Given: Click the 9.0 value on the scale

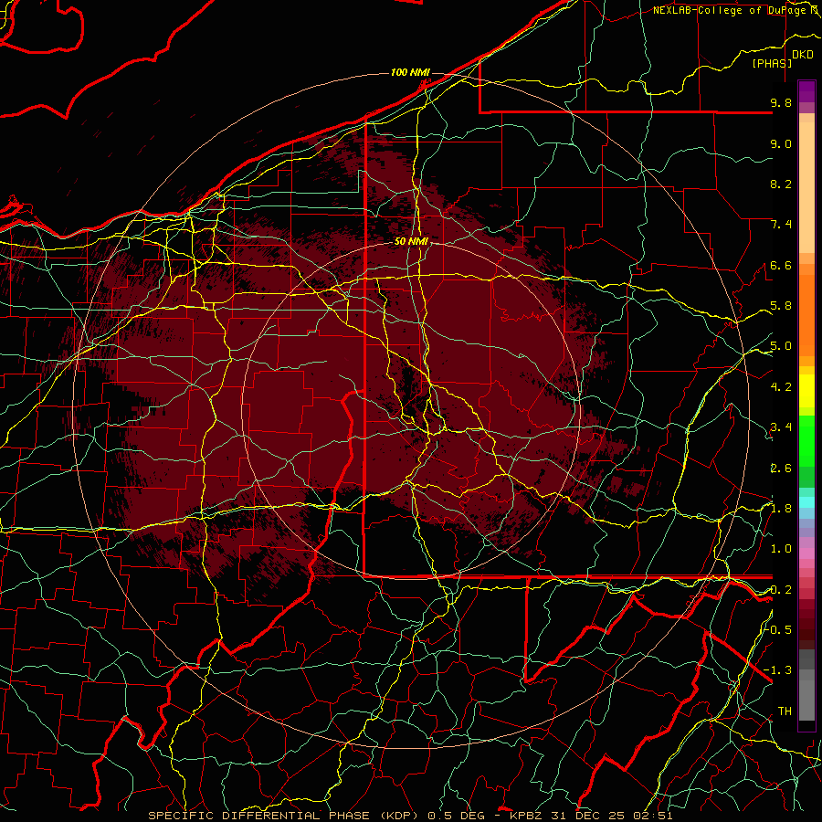Looking at the screenshot, I should 781,143.
